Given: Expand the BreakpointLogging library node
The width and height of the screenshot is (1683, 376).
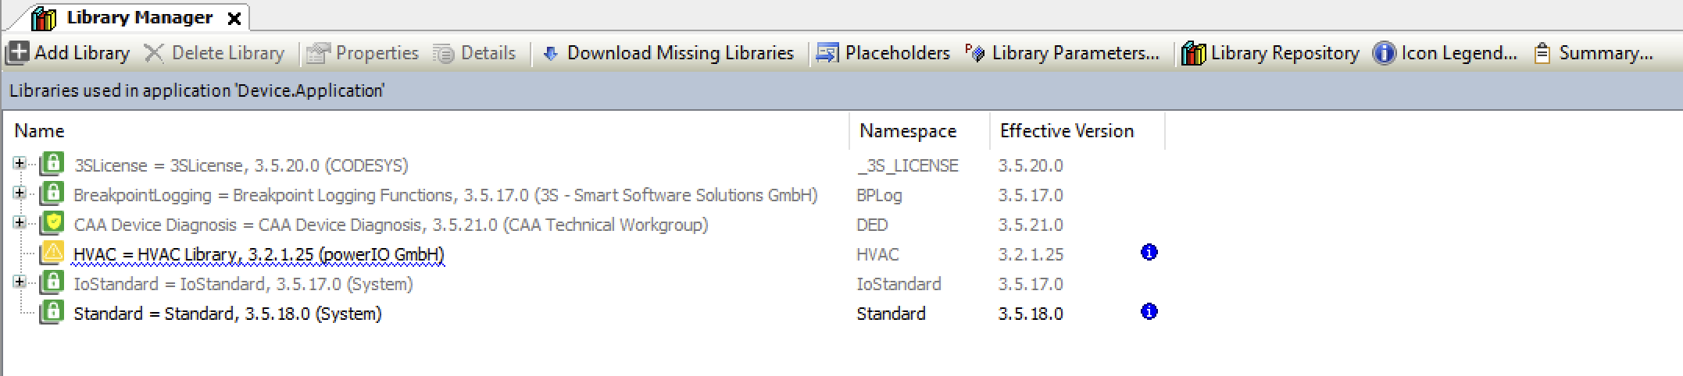Looking at the screenshot, I should 20,193.
